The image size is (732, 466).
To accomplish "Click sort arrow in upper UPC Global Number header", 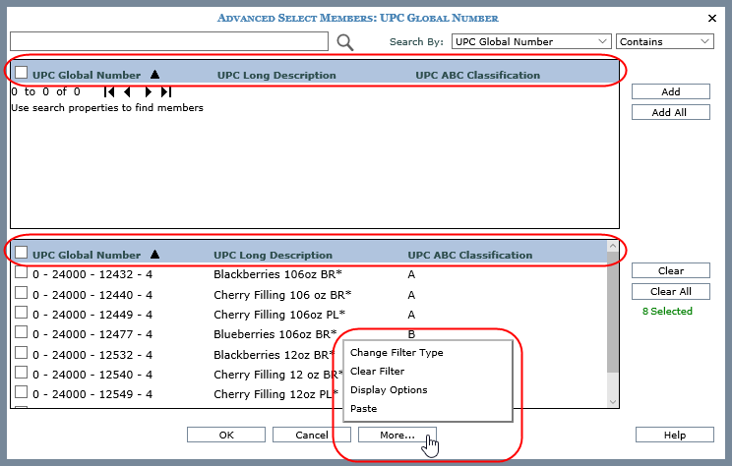I will (x=155, y=74).
